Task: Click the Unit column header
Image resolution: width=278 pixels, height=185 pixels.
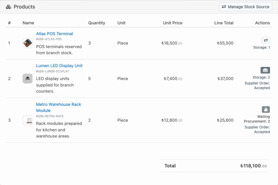Action: click(121, 23)
